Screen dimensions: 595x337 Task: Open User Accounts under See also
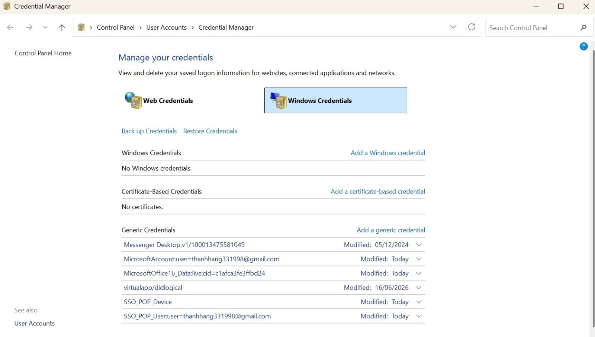point(35,323)
